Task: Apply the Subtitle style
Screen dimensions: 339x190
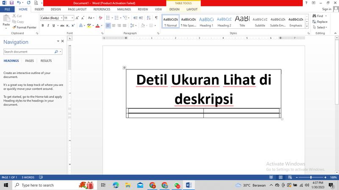Action: point(260,22)
